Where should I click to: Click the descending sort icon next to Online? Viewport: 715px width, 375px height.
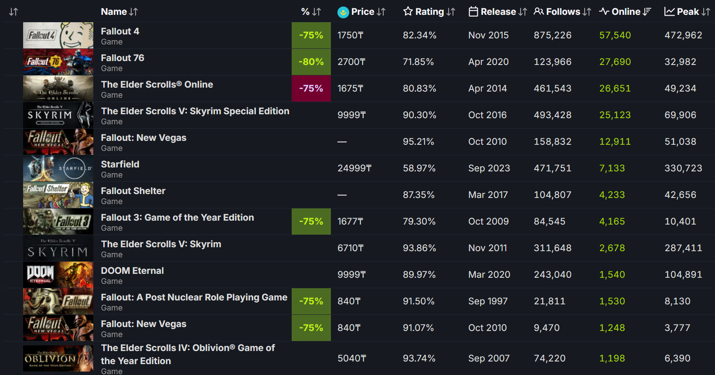647,12
